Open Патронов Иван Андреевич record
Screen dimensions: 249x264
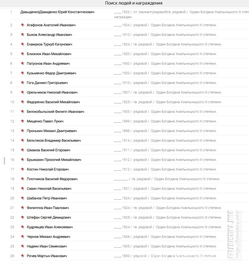[48, 64]
